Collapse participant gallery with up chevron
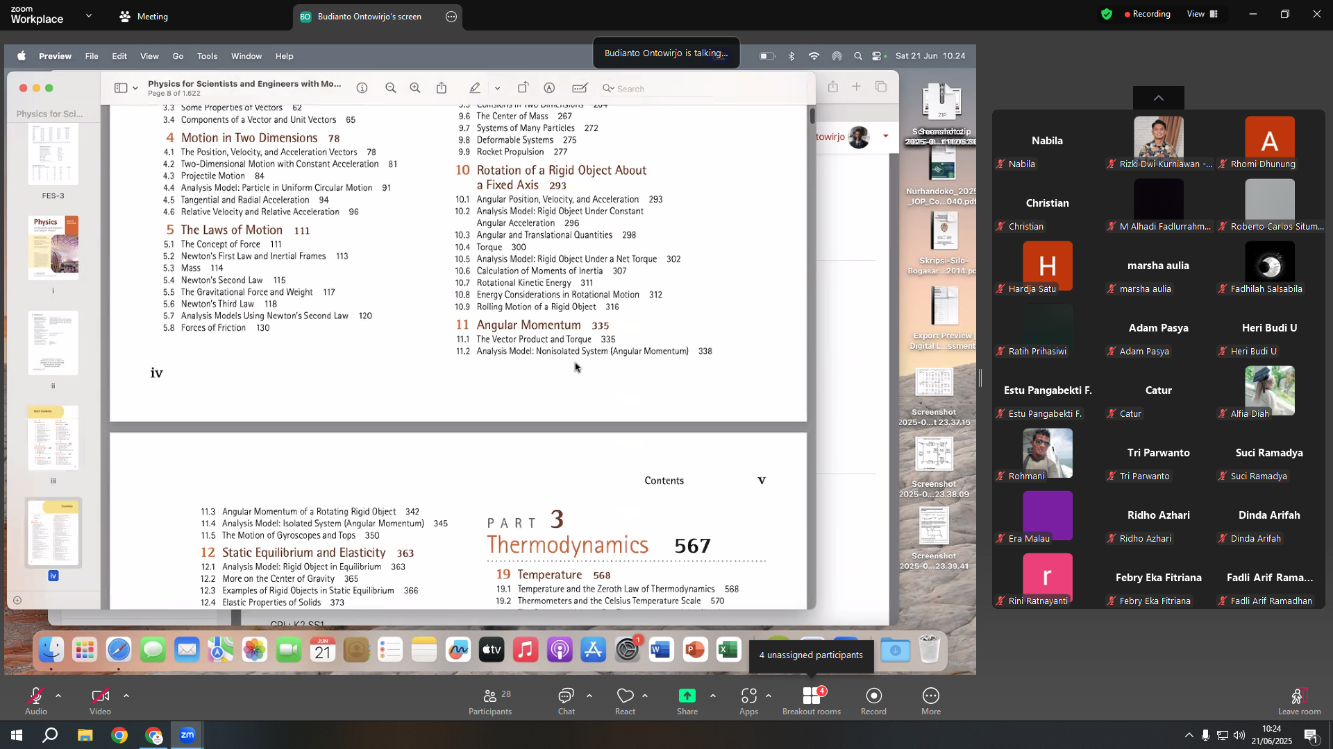 pos(1159,98)
